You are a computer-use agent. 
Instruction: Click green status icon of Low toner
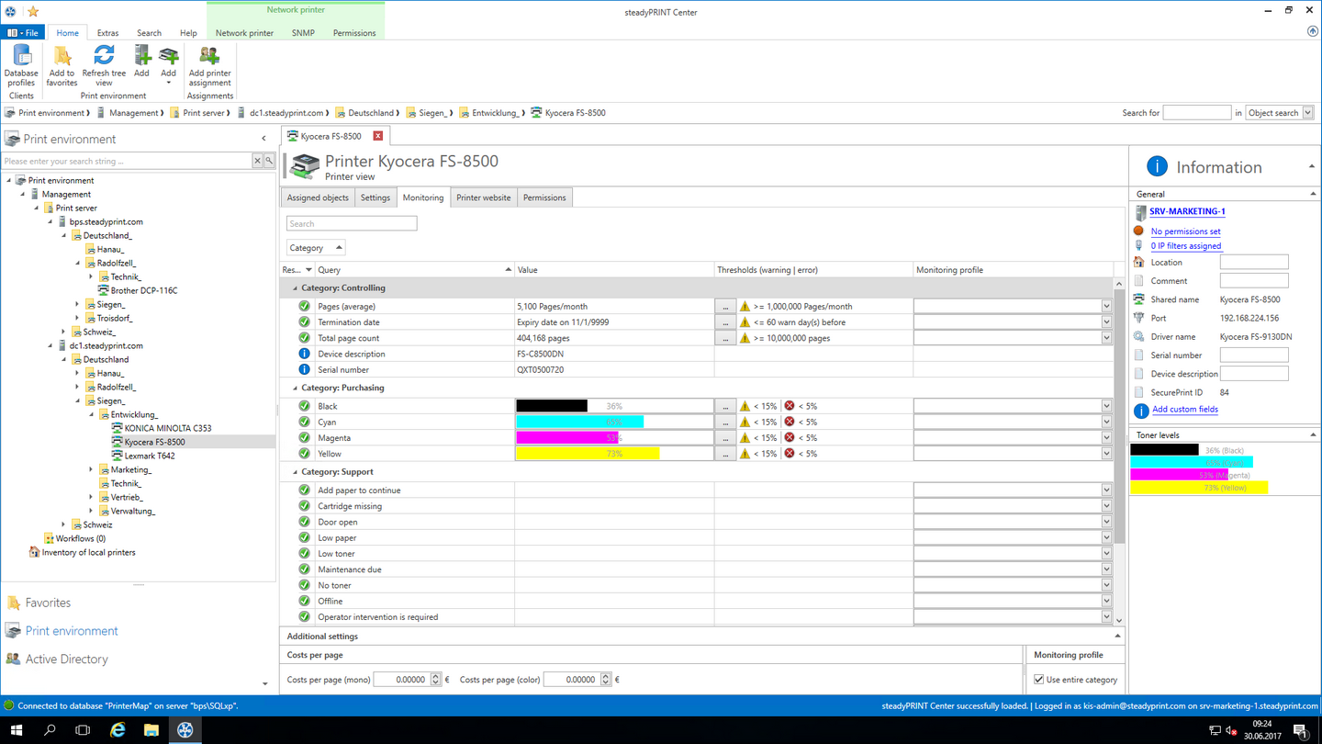(304, 554)
